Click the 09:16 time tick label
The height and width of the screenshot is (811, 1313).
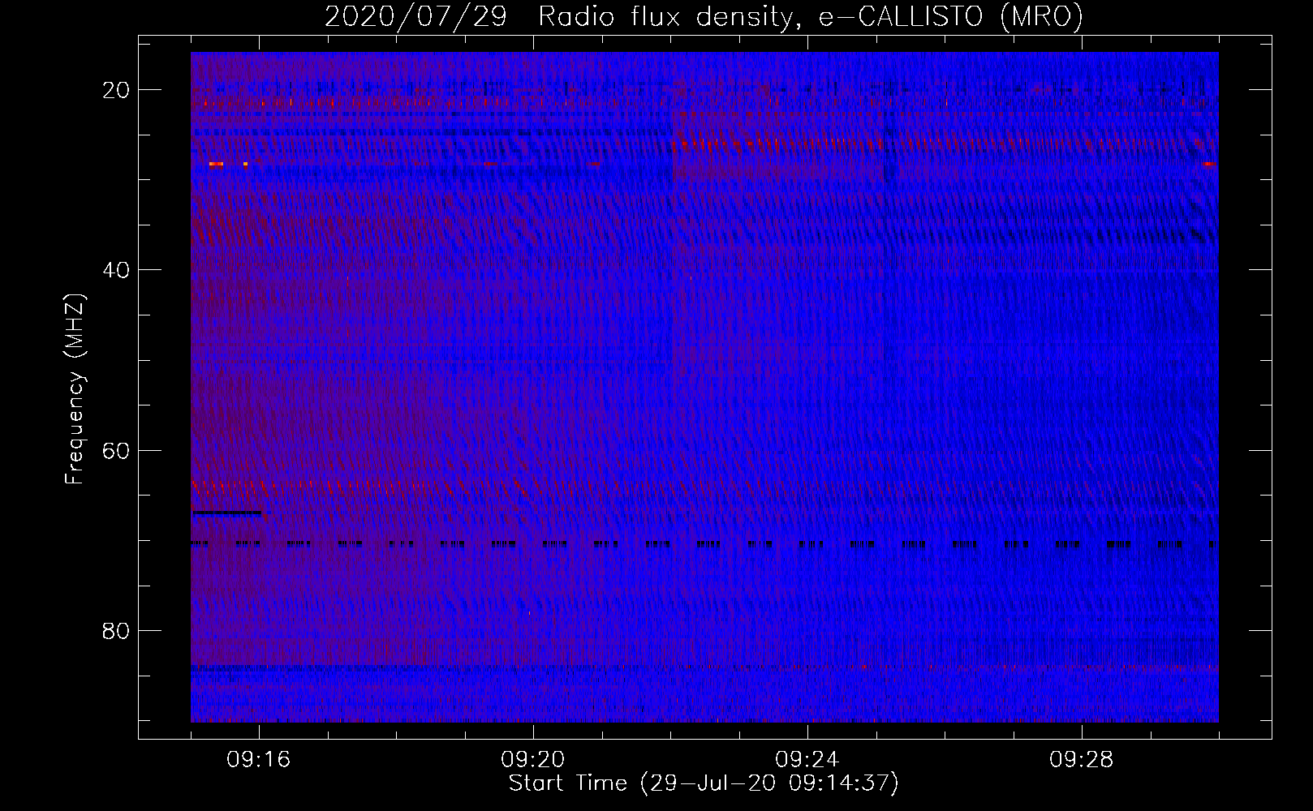pyautogui.click(x=259, y=760)
